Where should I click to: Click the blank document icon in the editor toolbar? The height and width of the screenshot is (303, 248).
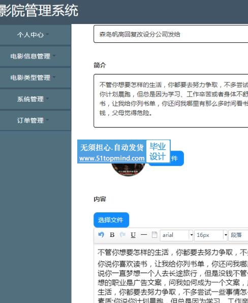click(x=154, y=235)
